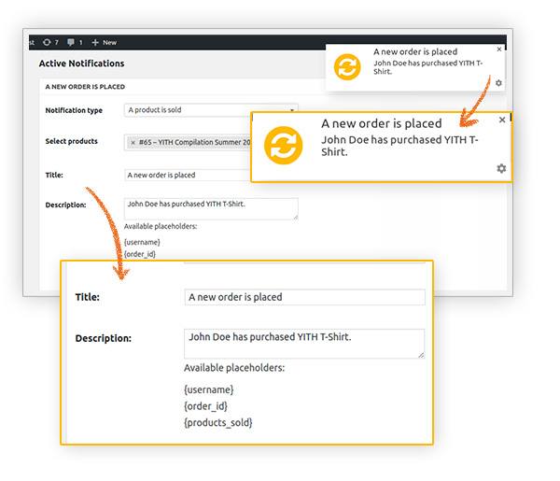560x481 pixels.
Task: Close the large notification popup
Action: [502, 120]
